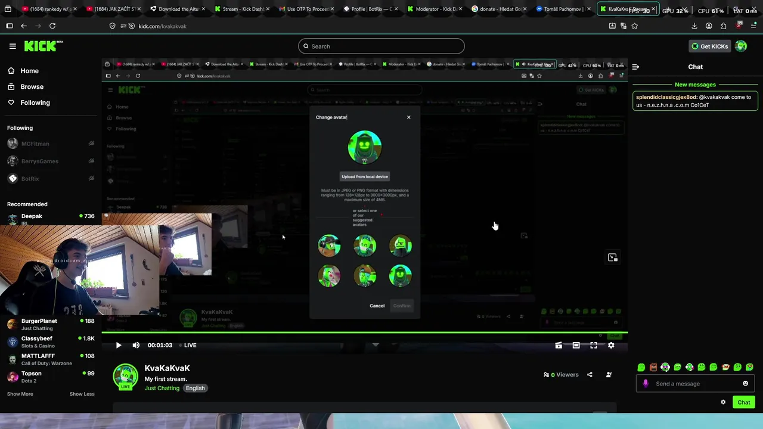Open Deepak recommended channel
Viewport: 763px width, 429px height.
[x=50, y=219]
